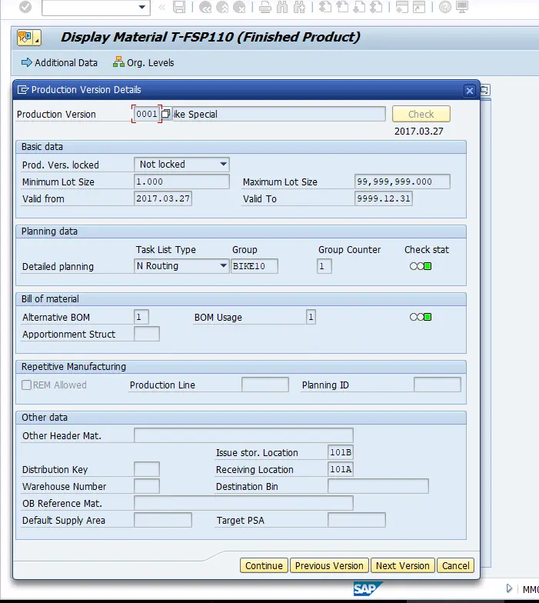Open Help via the question mark icon
539x603 pixels.
[x=445, y=7]
